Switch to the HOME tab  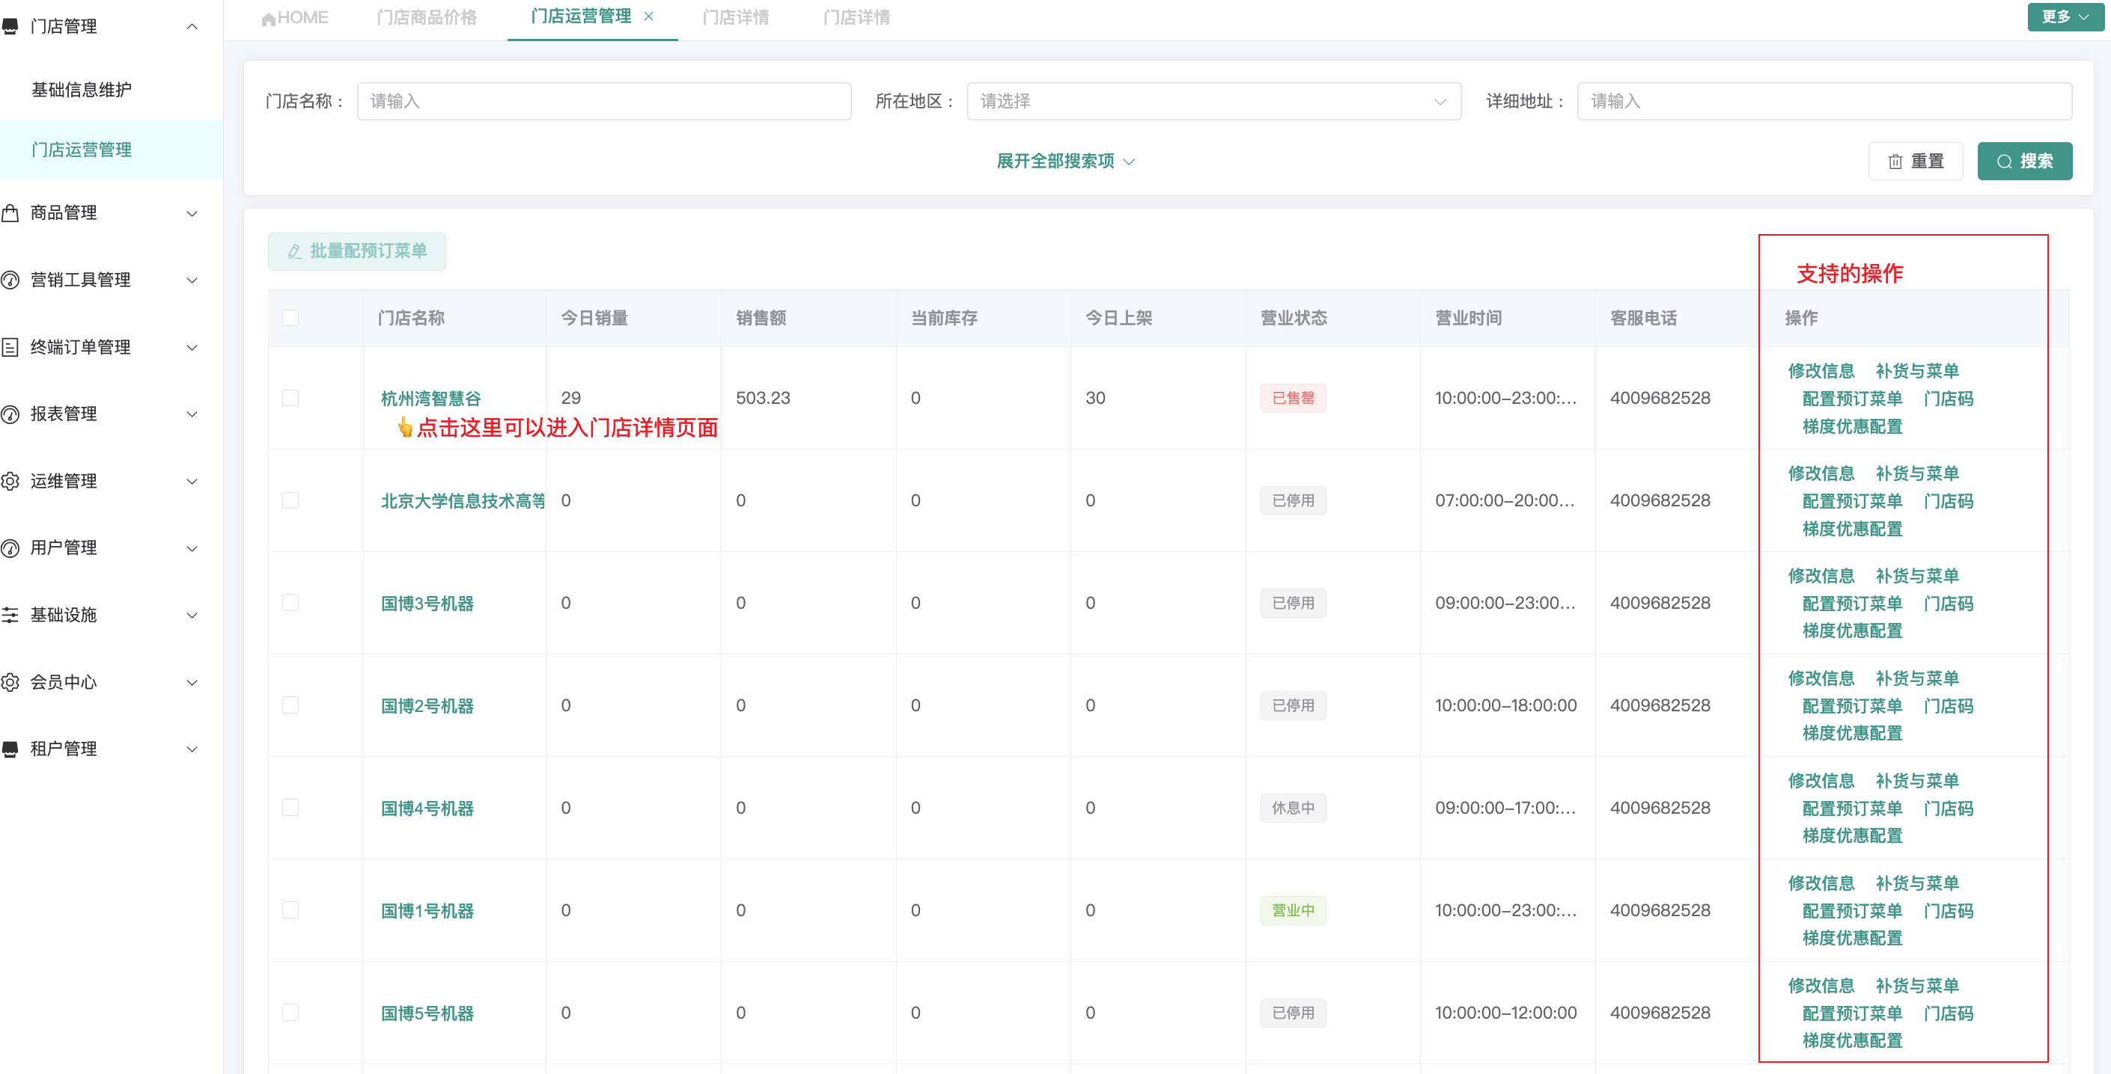[x=295, y=17]
